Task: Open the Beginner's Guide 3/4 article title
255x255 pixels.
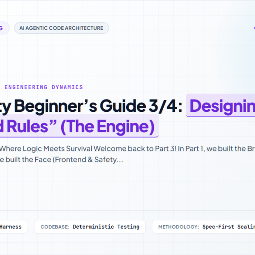Action: (127, 116)
